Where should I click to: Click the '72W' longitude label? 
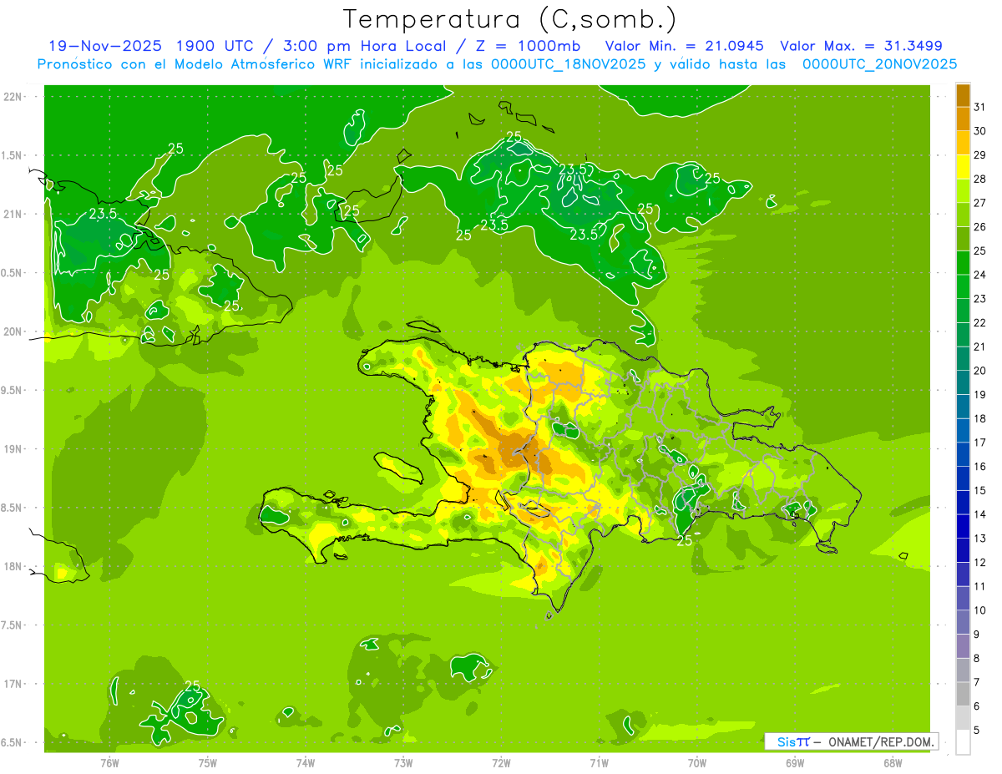(501, 762)
